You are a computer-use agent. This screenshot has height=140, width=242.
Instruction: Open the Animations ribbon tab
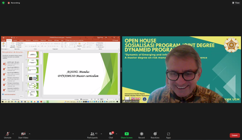36,40
